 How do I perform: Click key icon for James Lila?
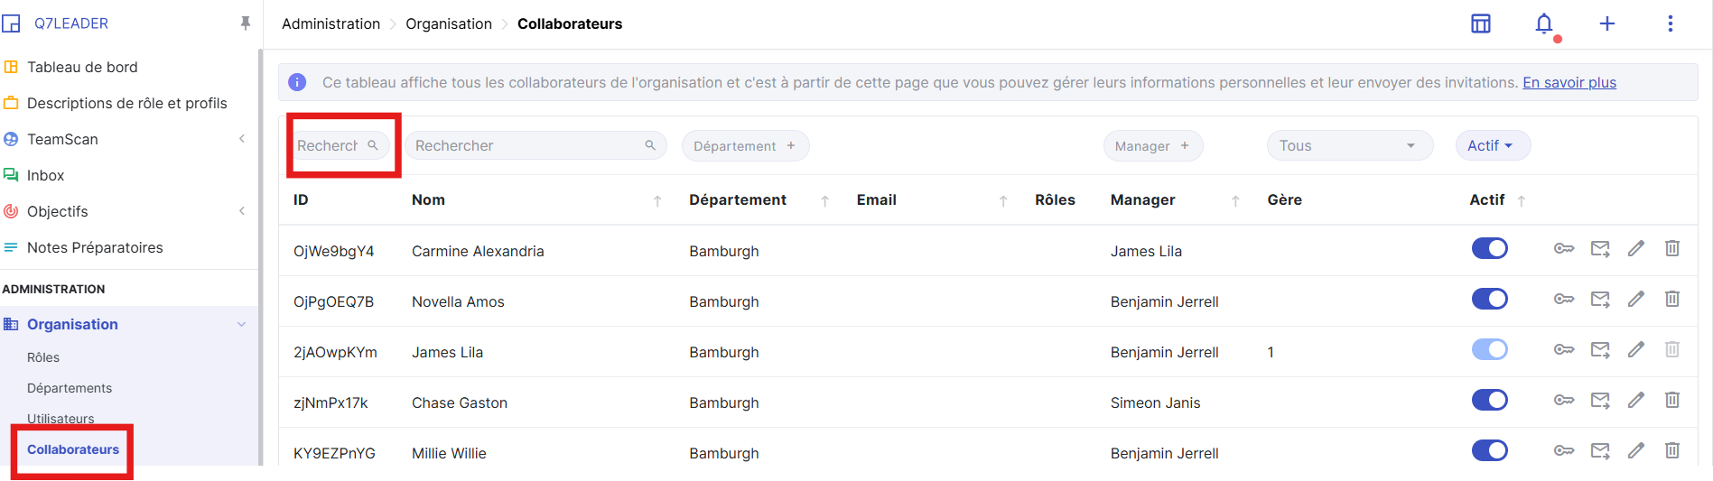1563,350
